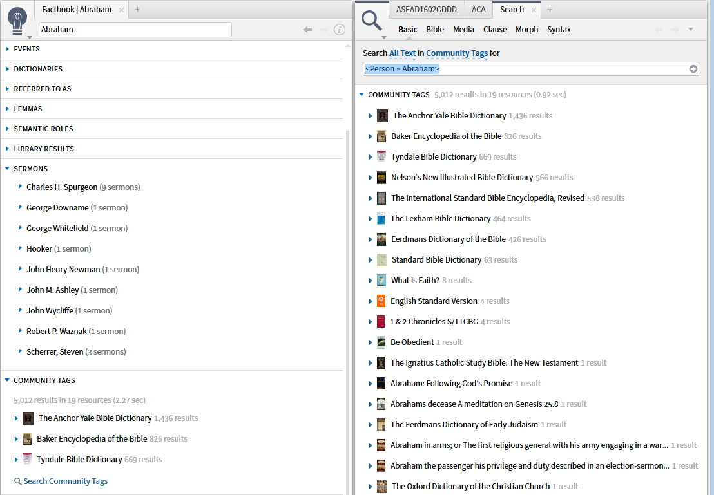Open Abraham: Following God's Promise result

tap(451, 384)
